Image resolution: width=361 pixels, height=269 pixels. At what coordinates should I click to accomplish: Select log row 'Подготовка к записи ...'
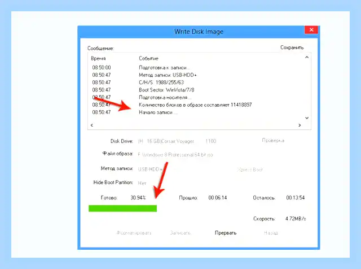tap(199, 68)
